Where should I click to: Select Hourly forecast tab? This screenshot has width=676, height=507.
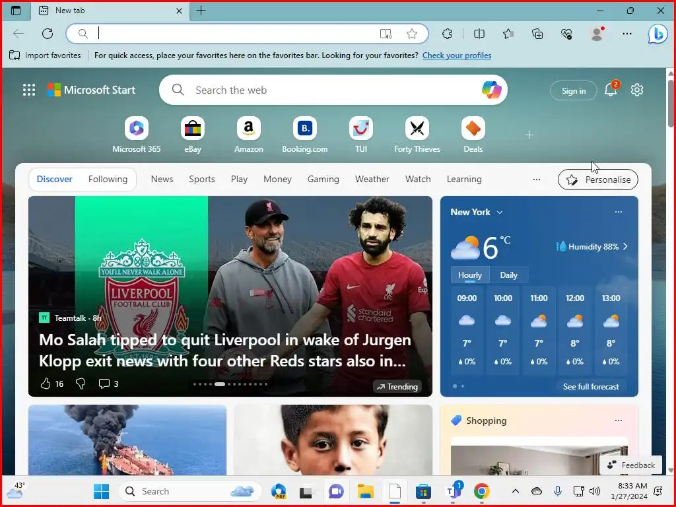pyautogui.click(x=470, y=275)
